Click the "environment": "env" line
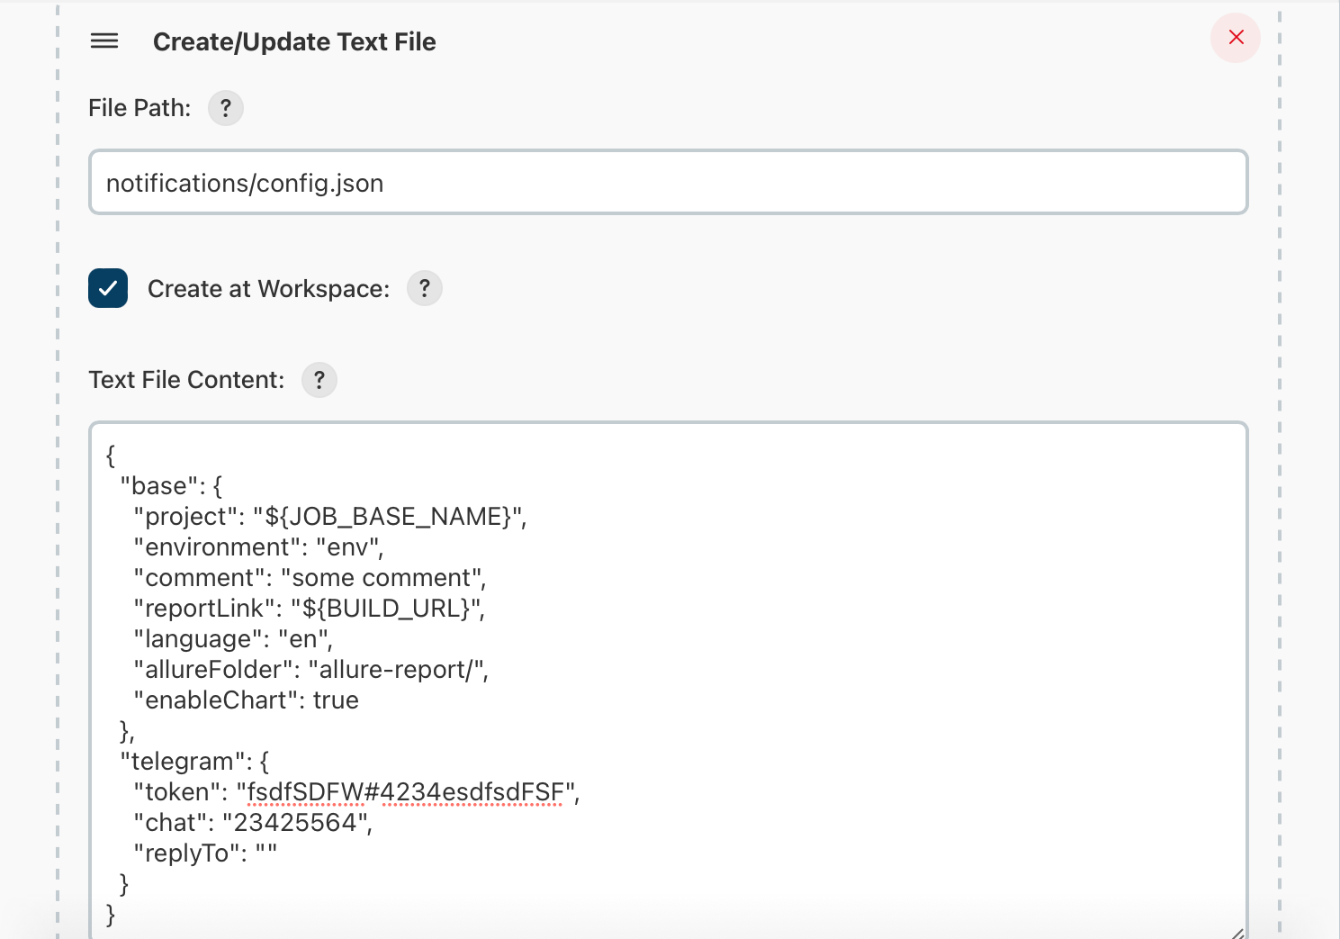Image resolution: width=1340 pixels, height=939 pixels. [x=259, y=547]
